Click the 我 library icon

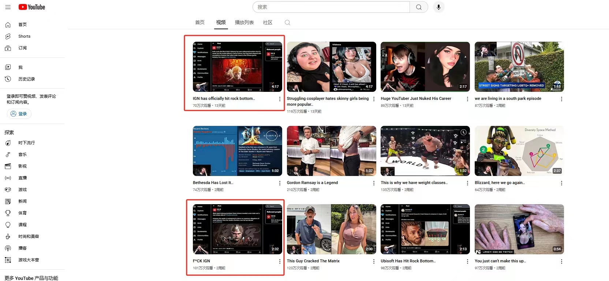coord(8,67)
